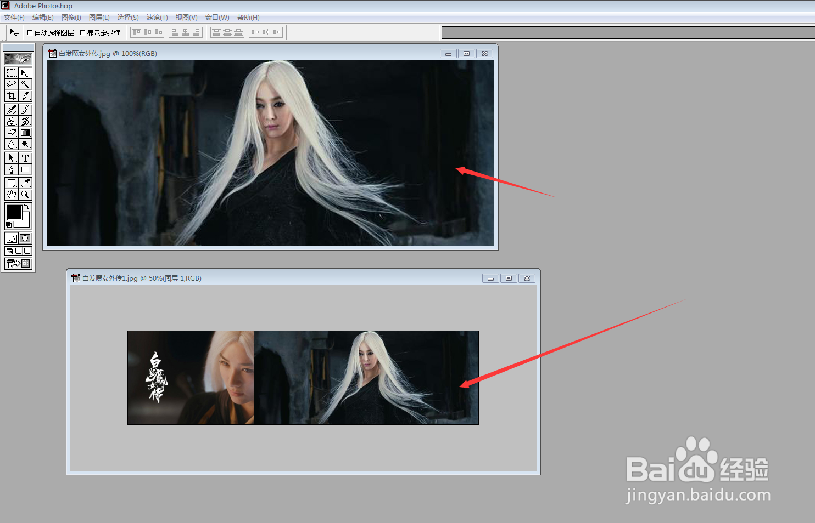The width and height of the screenshot is (815, 523).
Task: Select the Eraser tool
Action: coord(12,133)
